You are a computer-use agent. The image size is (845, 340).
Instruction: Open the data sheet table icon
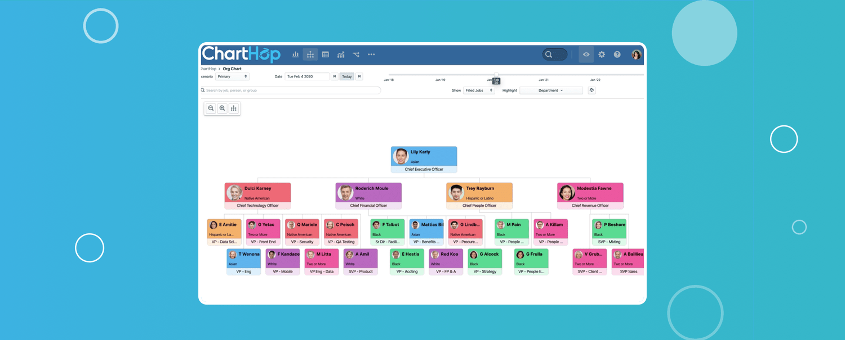(x=326, y=55)
